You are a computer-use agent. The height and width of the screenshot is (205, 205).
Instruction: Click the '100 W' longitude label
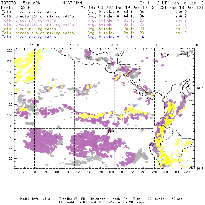coord(75,45)
